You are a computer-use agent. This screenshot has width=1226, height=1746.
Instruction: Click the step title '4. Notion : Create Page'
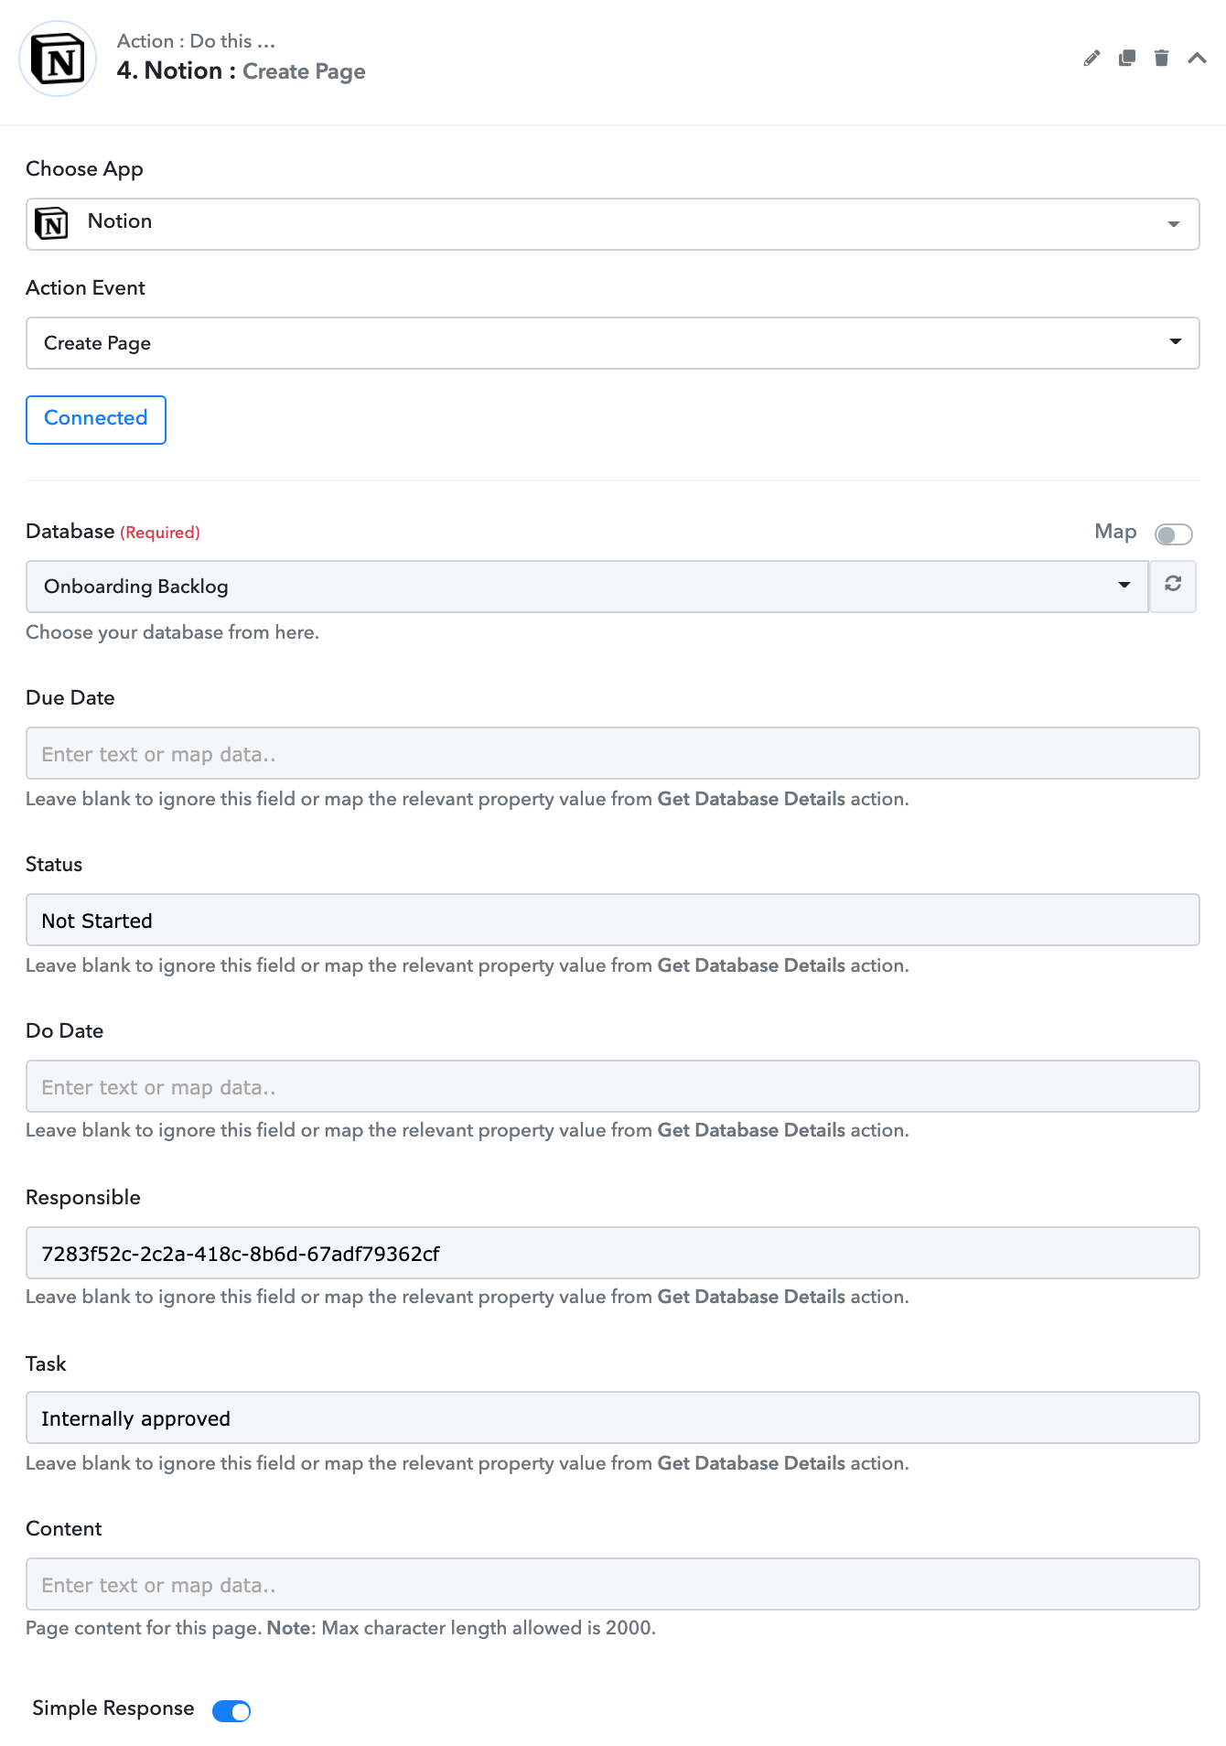click(242, 71)
